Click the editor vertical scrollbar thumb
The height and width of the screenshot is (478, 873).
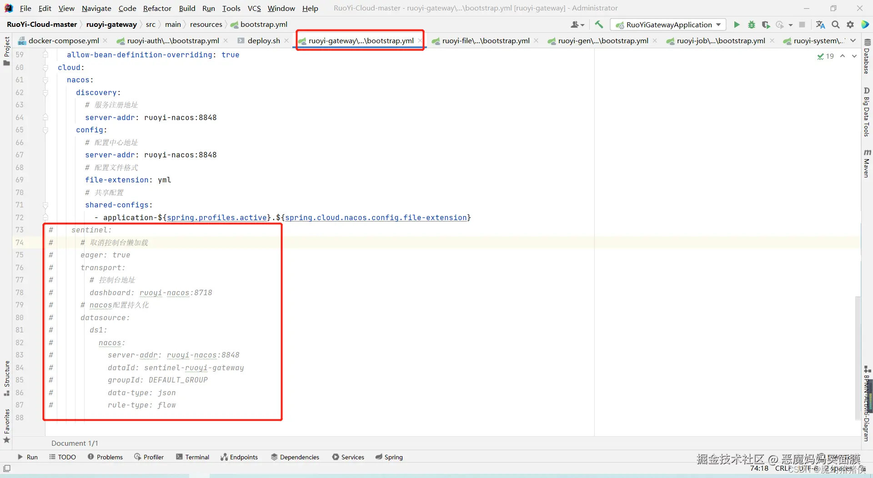point(858,358)
